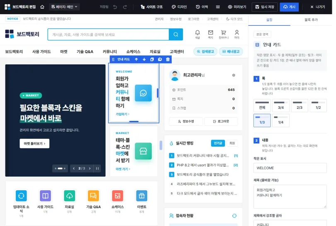Viewport: 336px width, 226px height.
Task: Select 1/4 width option
Action: (x=281, y=120)
